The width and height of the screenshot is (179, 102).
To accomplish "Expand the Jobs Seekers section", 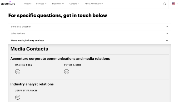I will [89, 34].
